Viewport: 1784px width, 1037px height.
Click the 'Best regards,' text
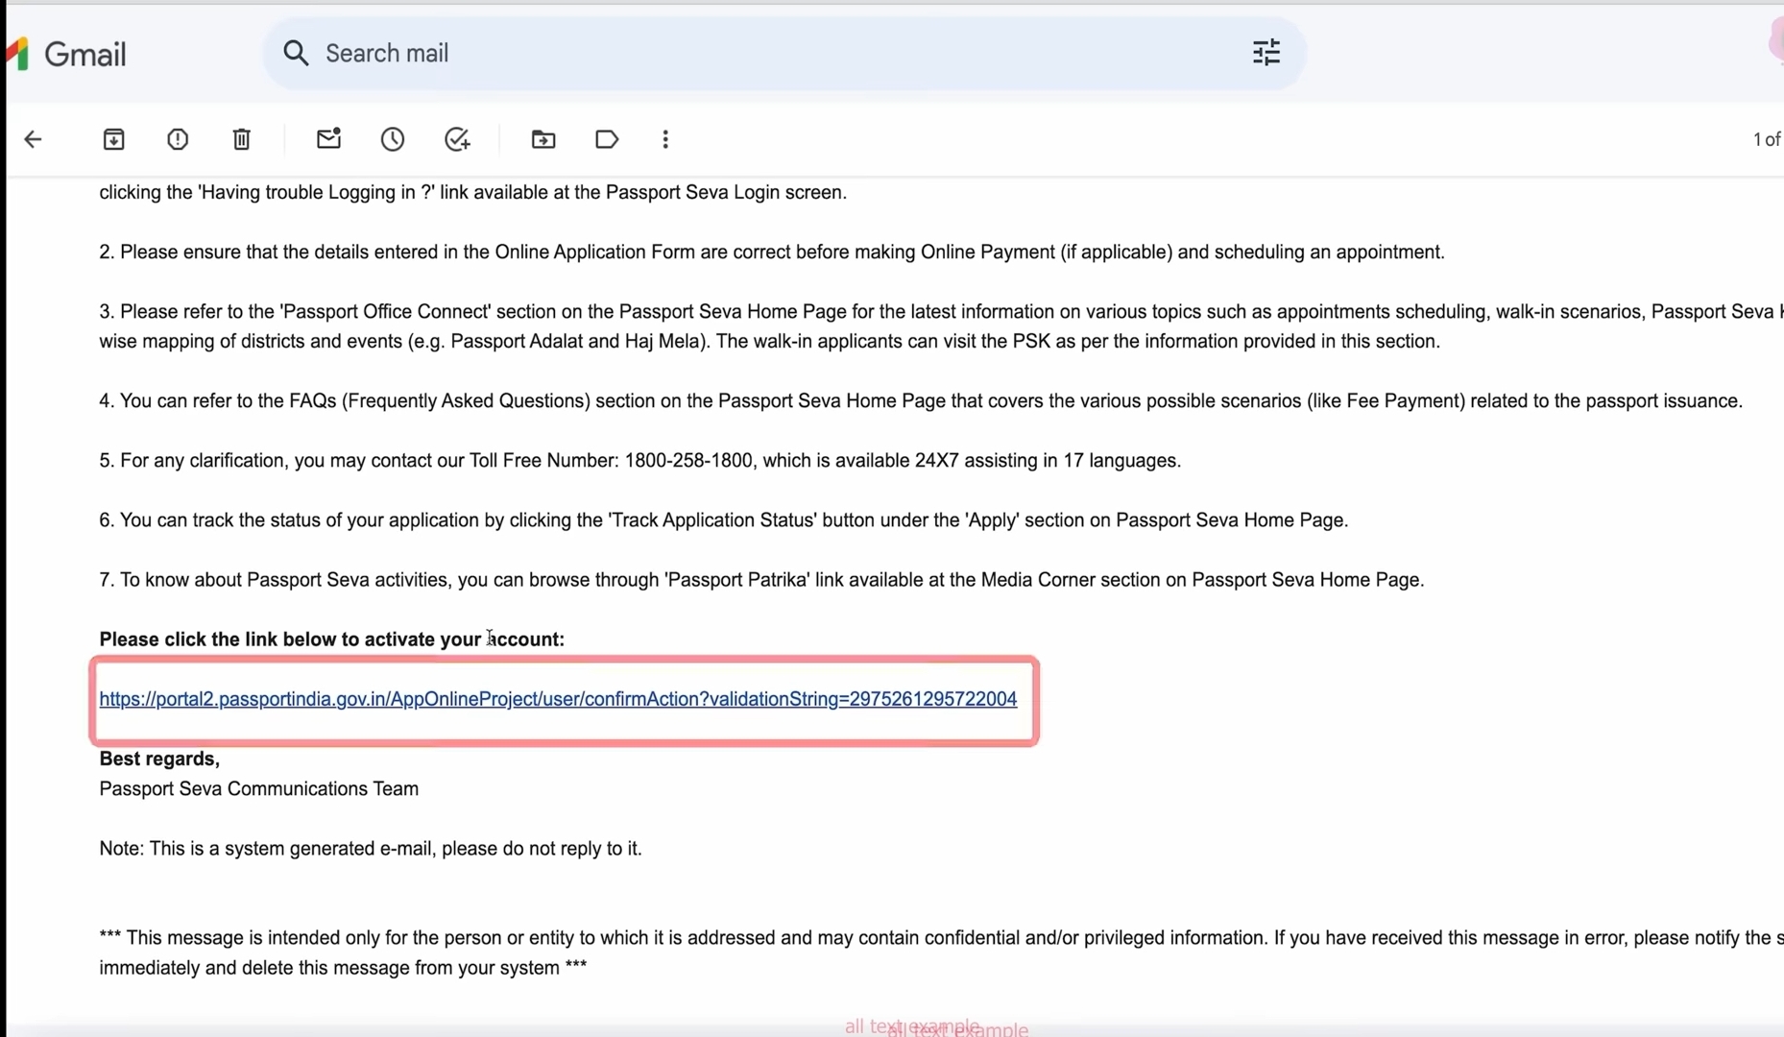[159, 760]
